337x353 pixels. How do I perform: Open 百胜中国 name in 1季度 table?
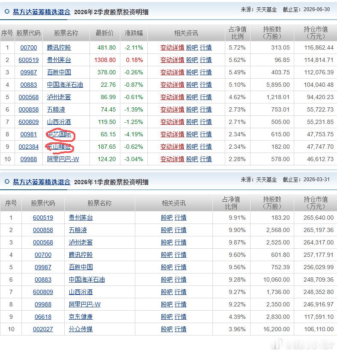point(81,267)
